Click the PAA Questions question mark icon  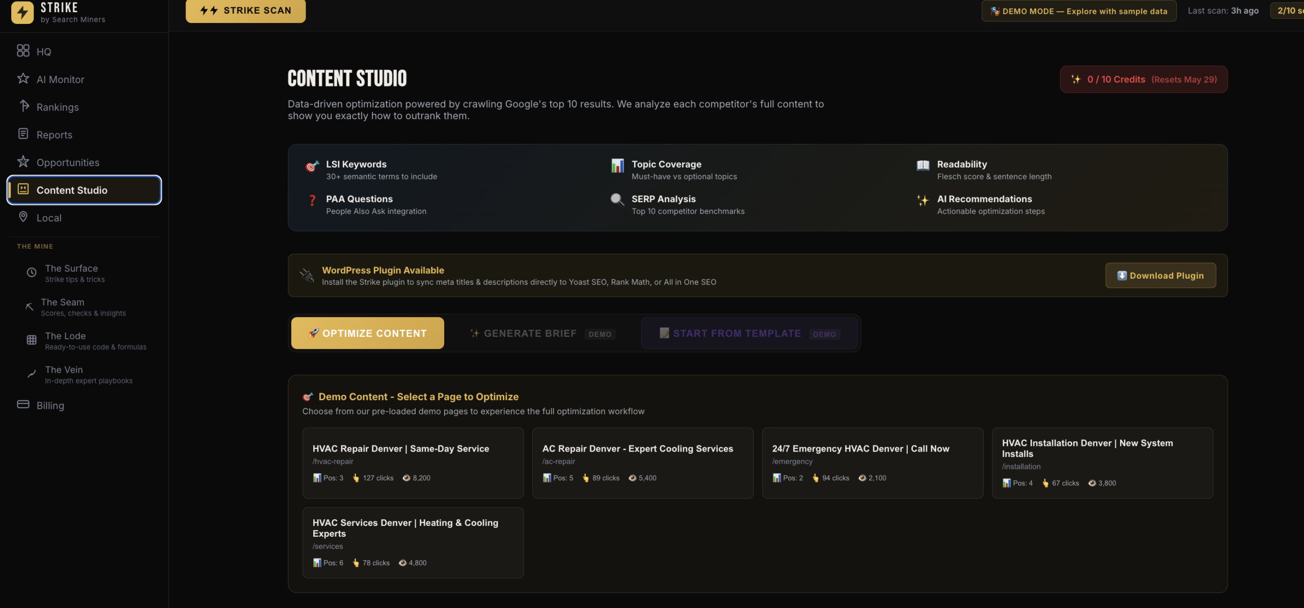(x=312, y=200)
